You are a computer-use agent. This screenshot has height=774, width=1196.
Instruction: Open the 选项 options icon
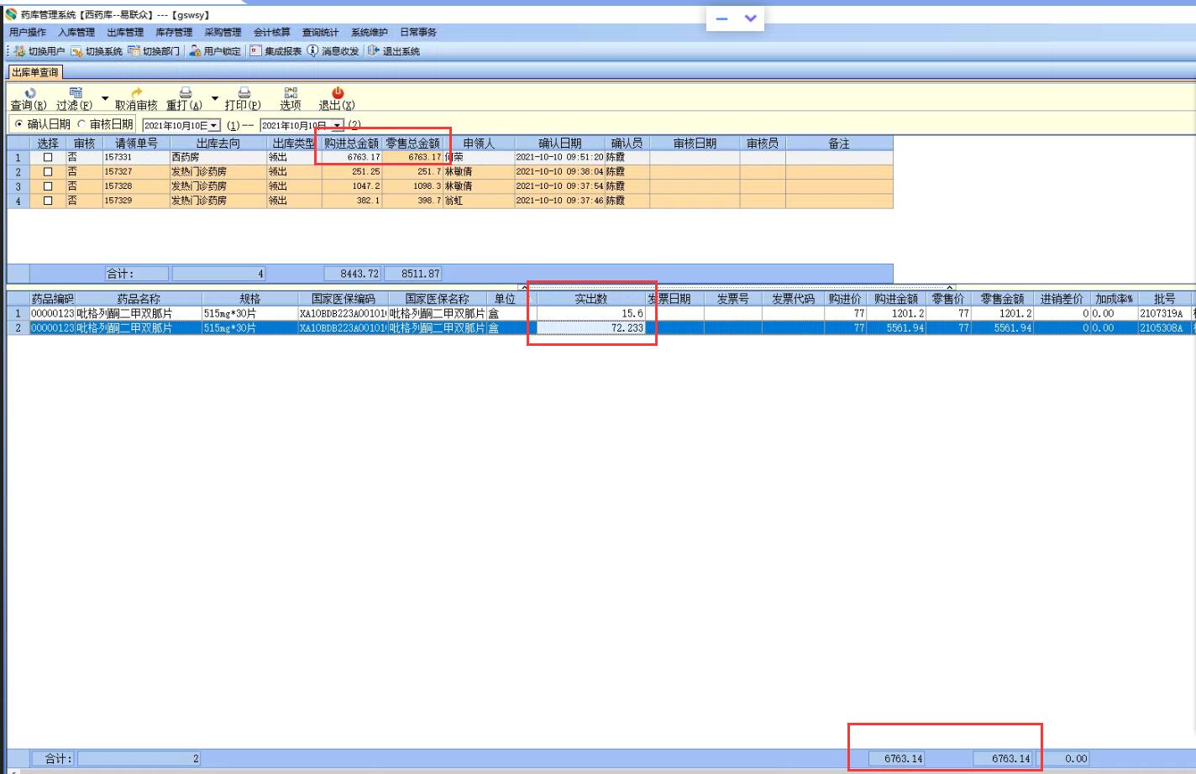coord(291,92)
